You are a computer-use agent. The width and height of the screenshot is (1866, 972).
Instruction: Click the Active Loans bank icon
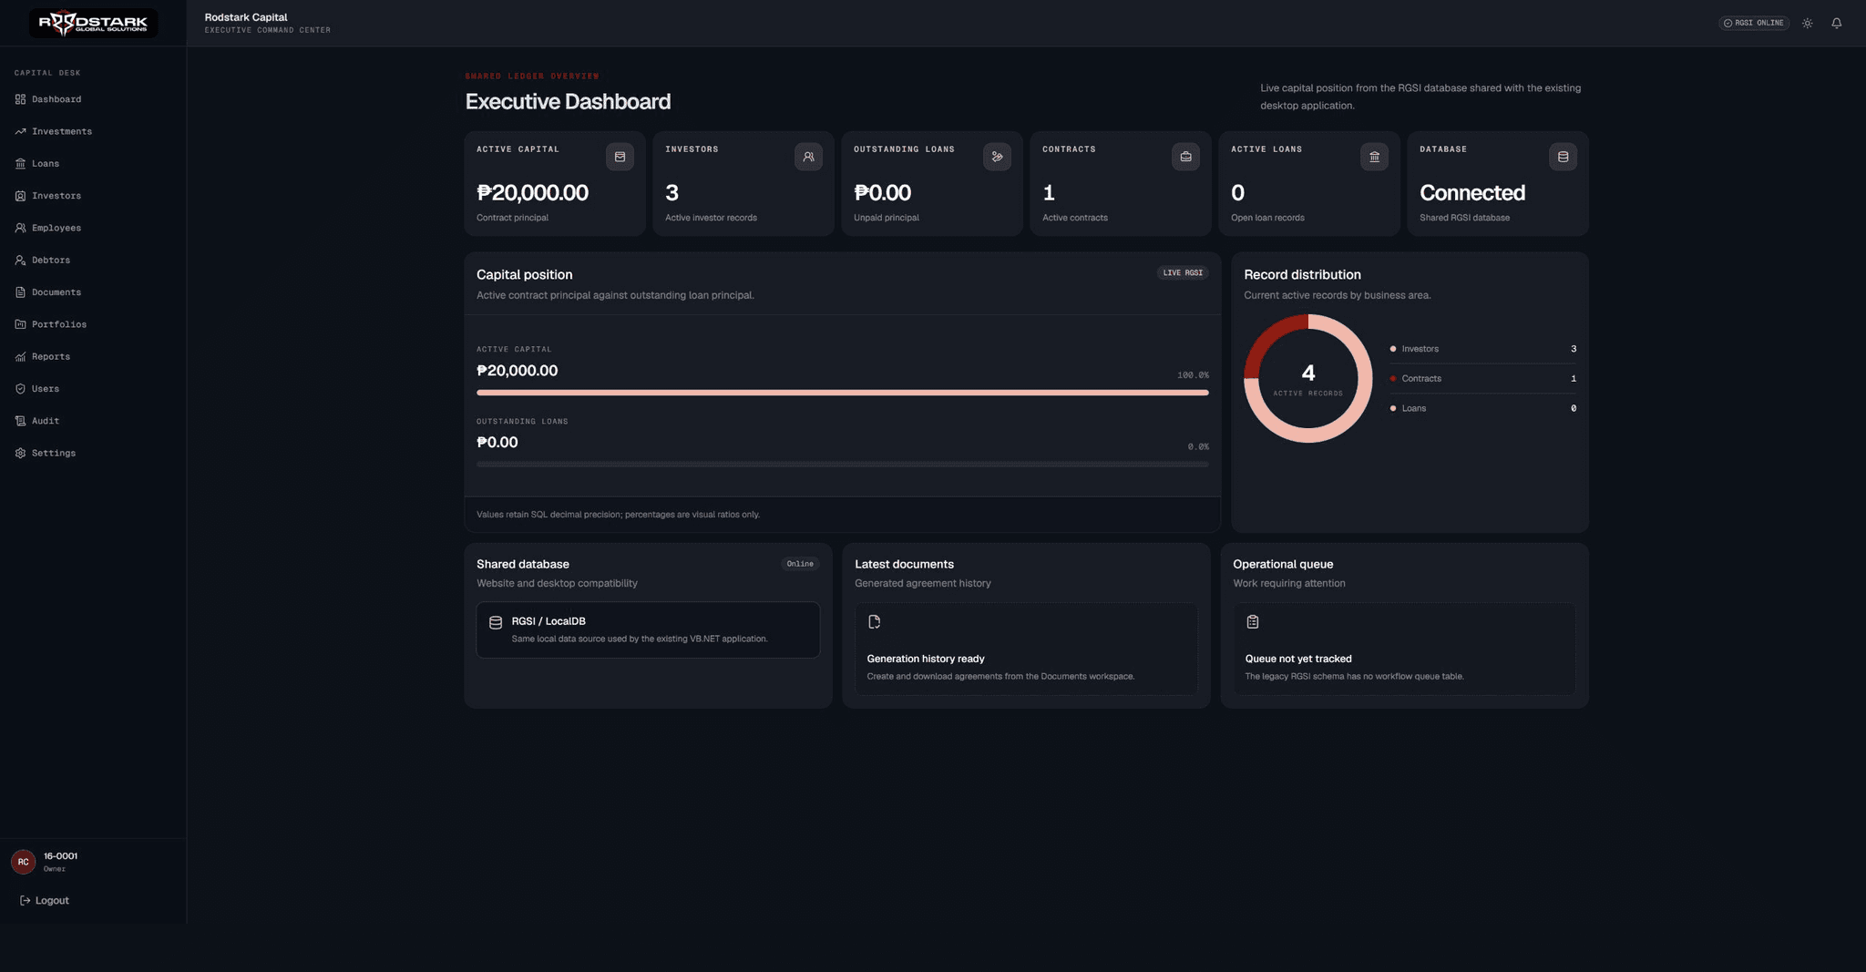point(1374,157)
